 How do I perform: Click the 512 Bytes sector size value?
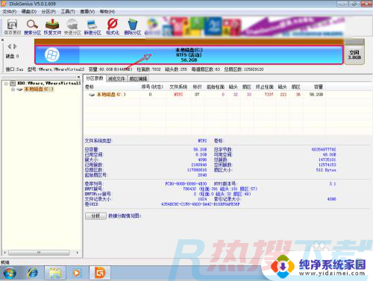(x=326, y=170)
